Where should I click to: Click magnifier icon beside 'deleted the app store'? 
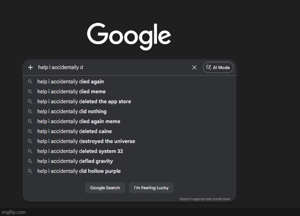(30, 102)
